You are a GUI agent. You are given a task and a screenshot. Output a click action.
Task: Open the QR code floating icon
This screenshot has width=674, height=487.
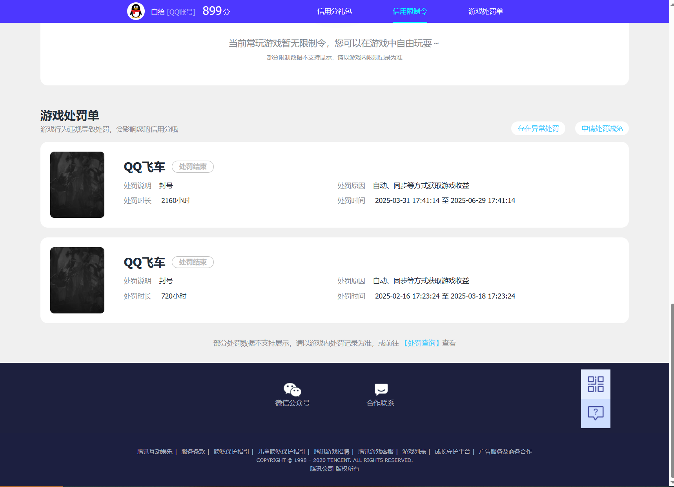[596, 384]
